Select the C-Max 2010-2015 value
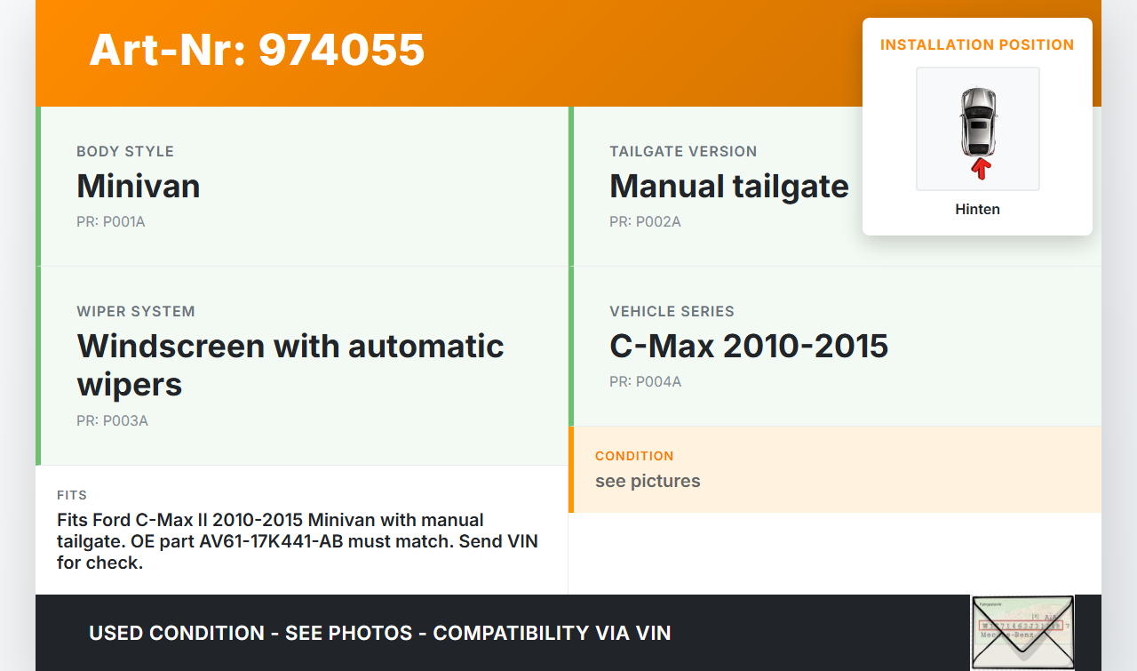 (749, 346)
